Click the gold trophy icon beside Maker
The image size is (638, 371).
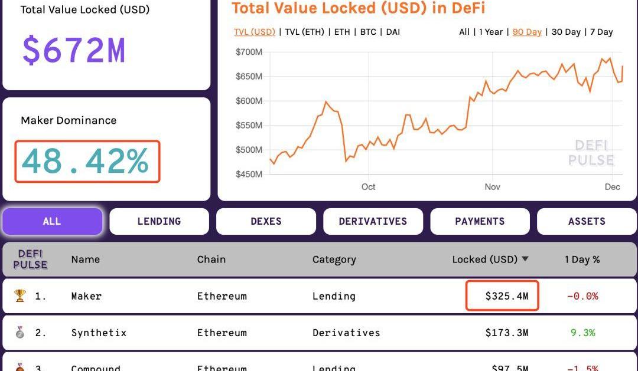tap(20, 296)
